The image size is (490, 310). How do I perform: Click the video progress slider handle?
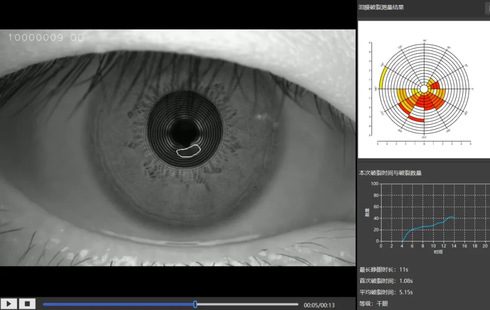click(195, 305)
